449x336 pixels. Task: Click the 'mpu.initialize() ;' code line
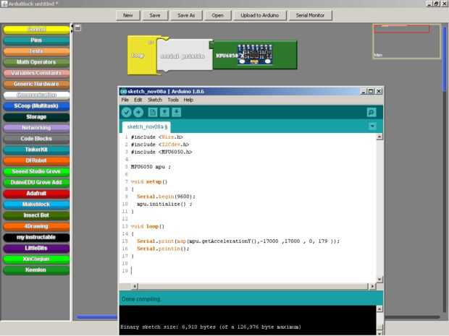pyautogui.click(x=164, y=204)
